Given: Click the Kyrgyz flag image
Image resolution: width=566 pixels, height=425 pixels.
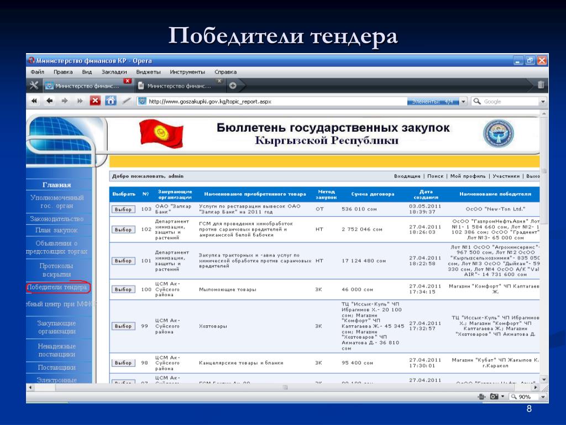Looking at the screenshot, I should 161,134.
